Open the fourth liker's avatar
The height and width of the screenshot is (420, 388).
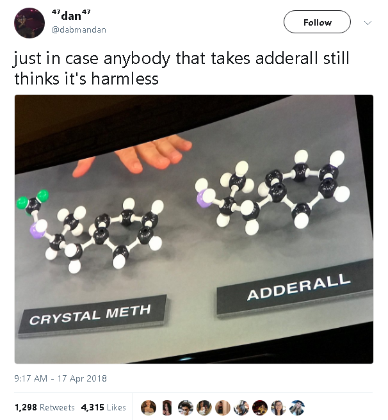[x=204, y=408]
